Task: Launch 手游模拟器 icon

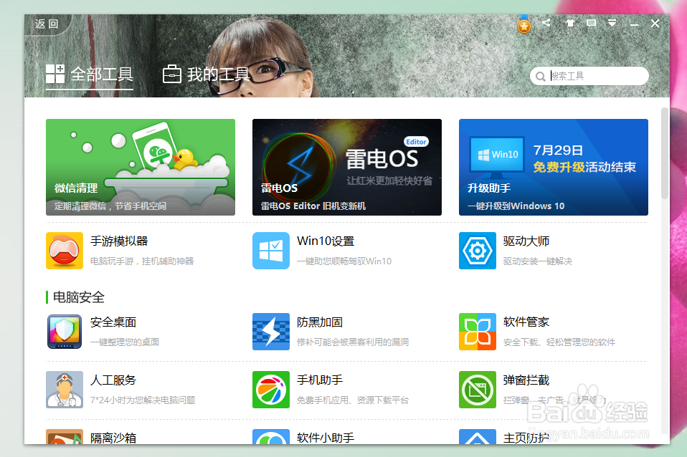Action: click(x=65, y=251)
